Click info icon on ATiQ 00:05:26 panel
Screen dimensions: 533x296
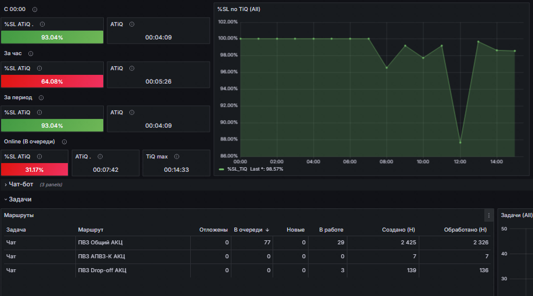132,68
